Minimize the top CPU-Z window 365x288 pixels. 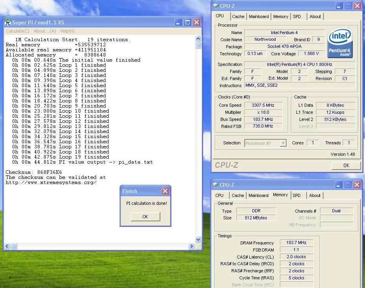pyautogui.click(x=339, y=6)
